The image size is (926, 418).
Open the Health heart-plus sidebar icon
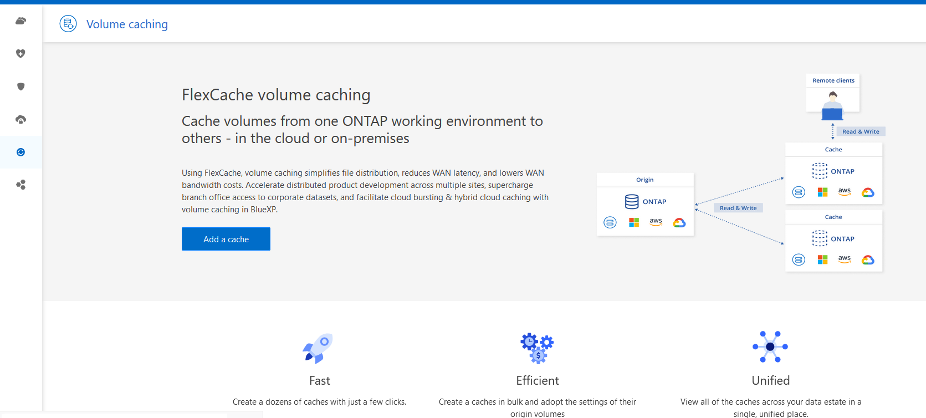tap(21, 54)
